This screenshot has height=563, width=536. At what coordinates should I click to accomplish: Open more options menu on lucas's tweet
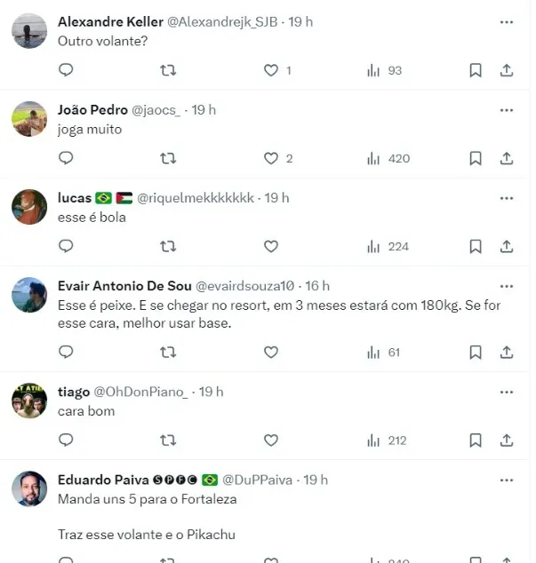[x=507, y=197]
